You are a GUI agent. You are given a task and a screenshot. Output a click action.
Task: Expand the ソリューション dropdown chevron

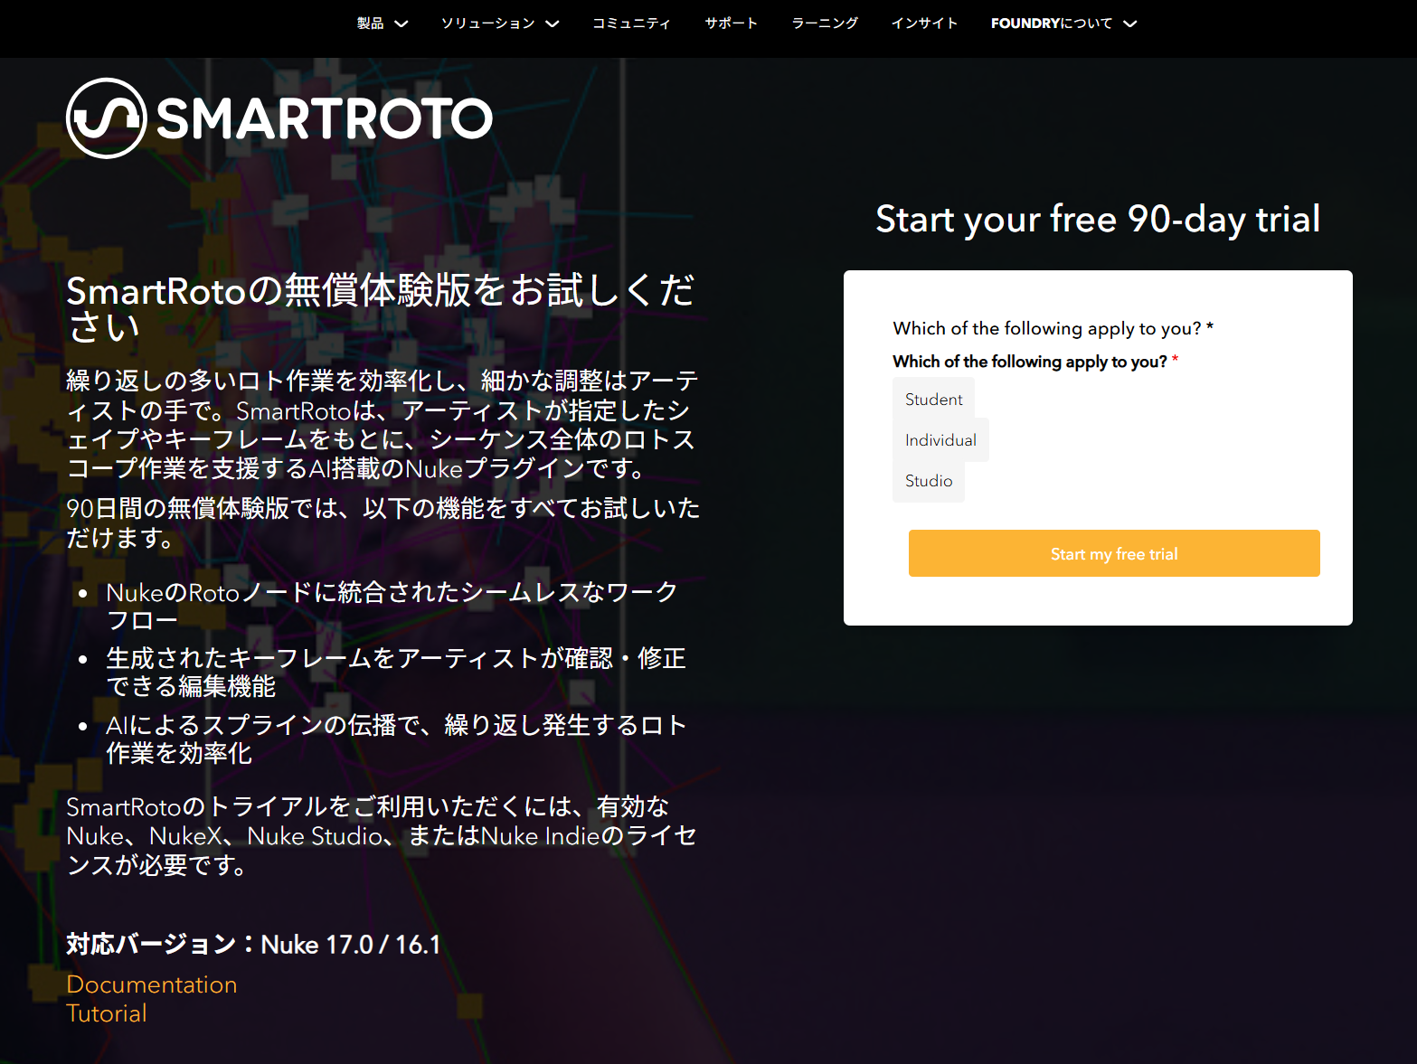(553, 24)
